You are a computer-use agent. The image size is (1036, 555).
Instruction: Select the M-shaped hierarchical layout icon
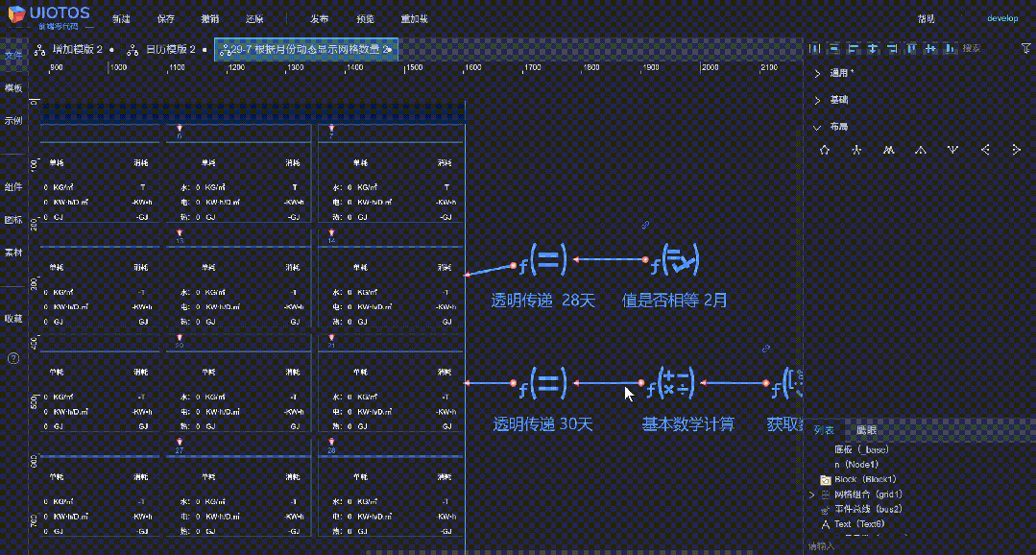pyautogui.click(x=889, y=150)
